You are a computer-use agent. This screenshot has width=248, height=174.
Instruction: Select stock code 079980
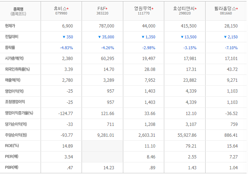point(61,13)
